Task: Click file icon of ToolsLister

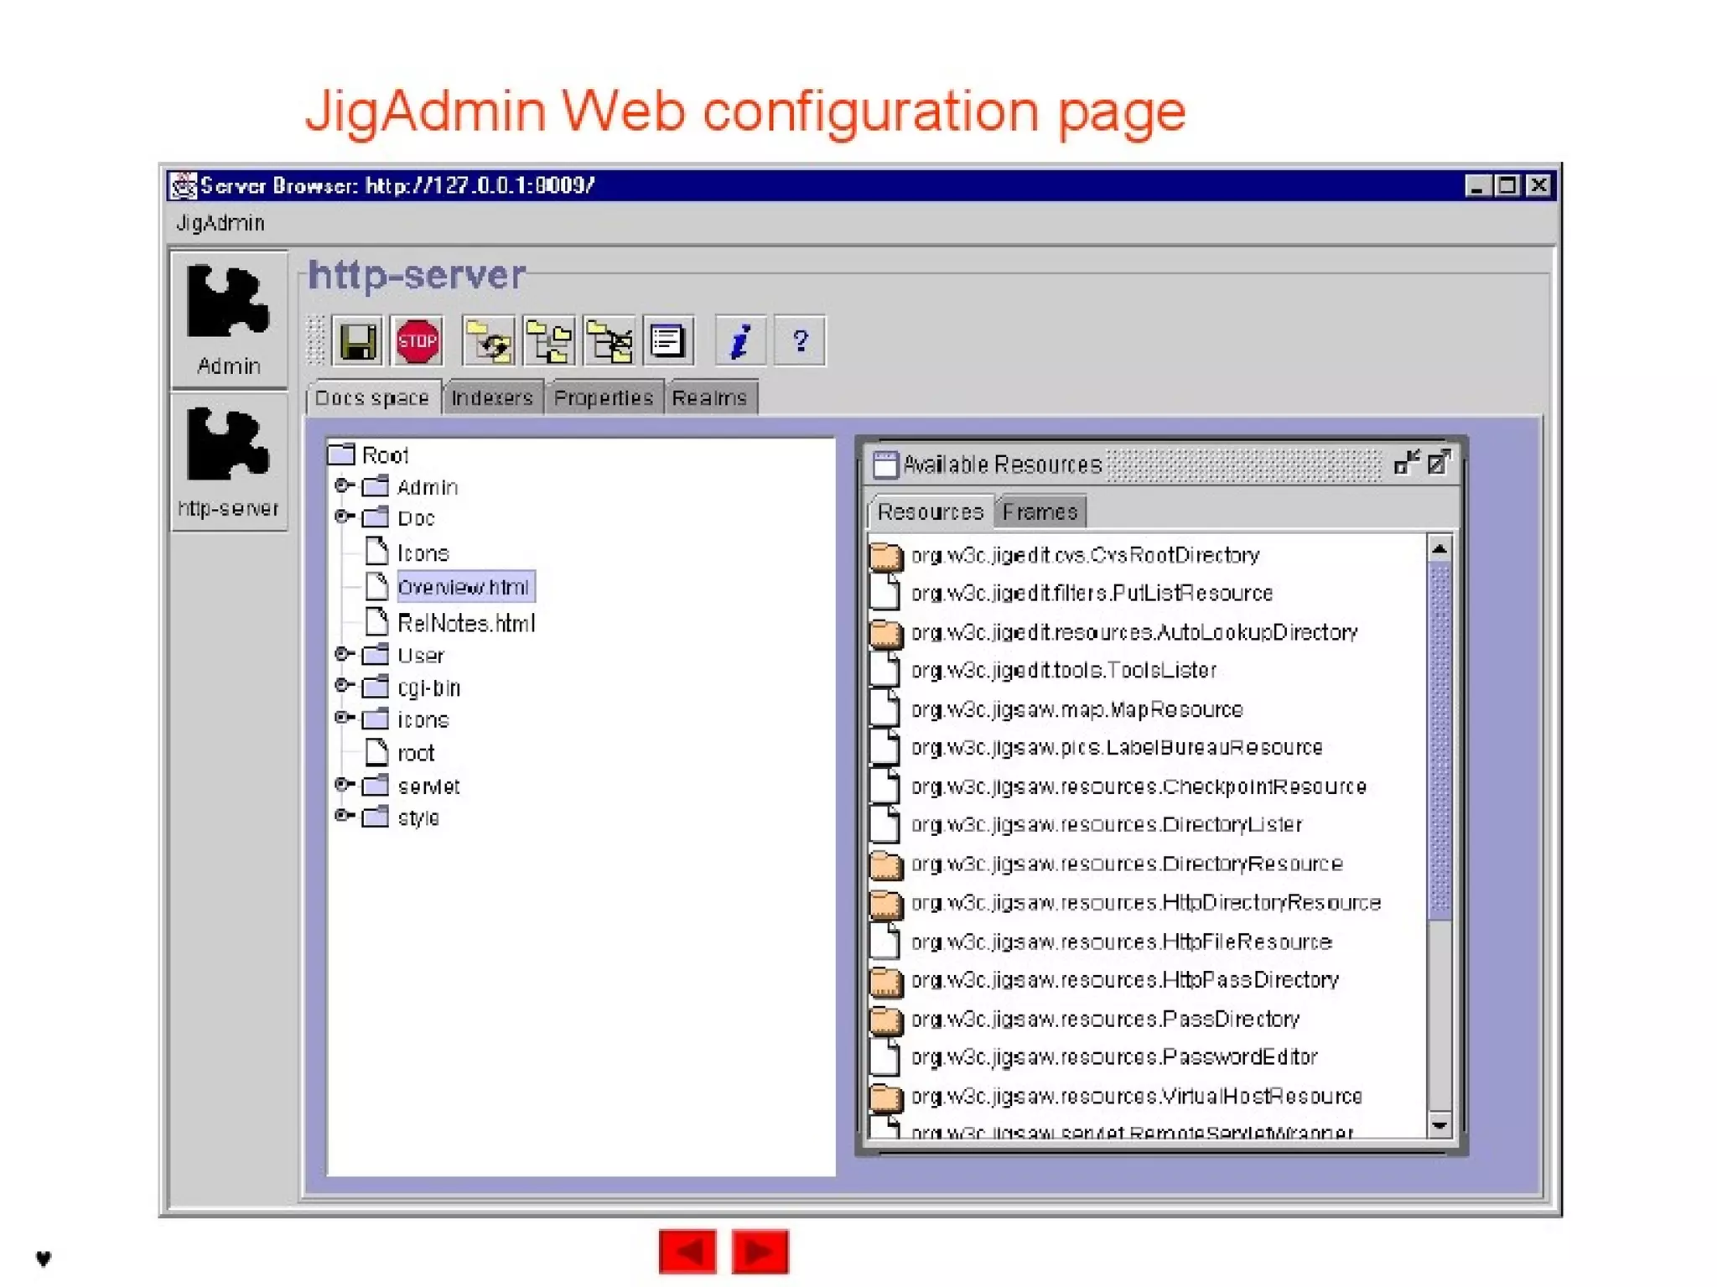Action: [x=884, y=670]
